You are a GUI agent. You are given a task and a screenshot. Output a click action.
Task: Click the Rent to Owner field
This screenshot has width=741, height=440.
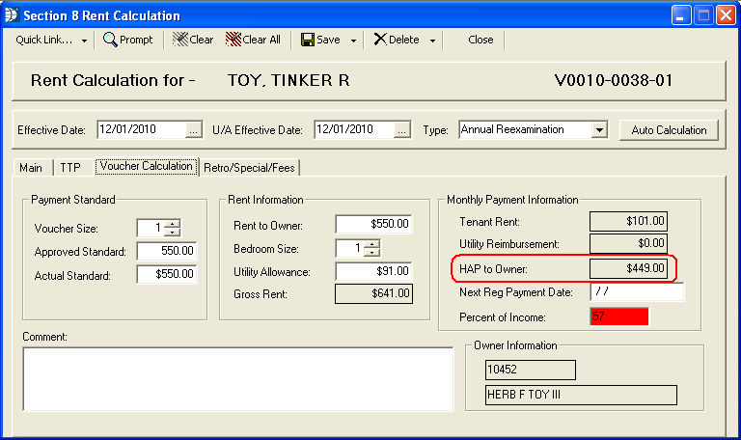coord(373,224)
